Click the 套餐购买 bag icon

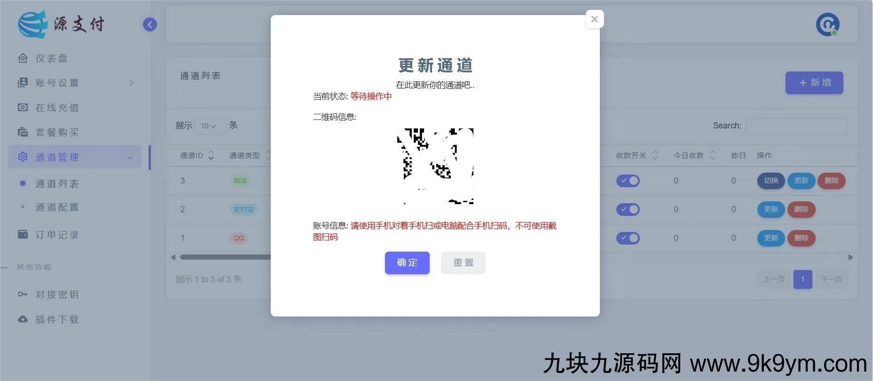[x=23, y=132]
